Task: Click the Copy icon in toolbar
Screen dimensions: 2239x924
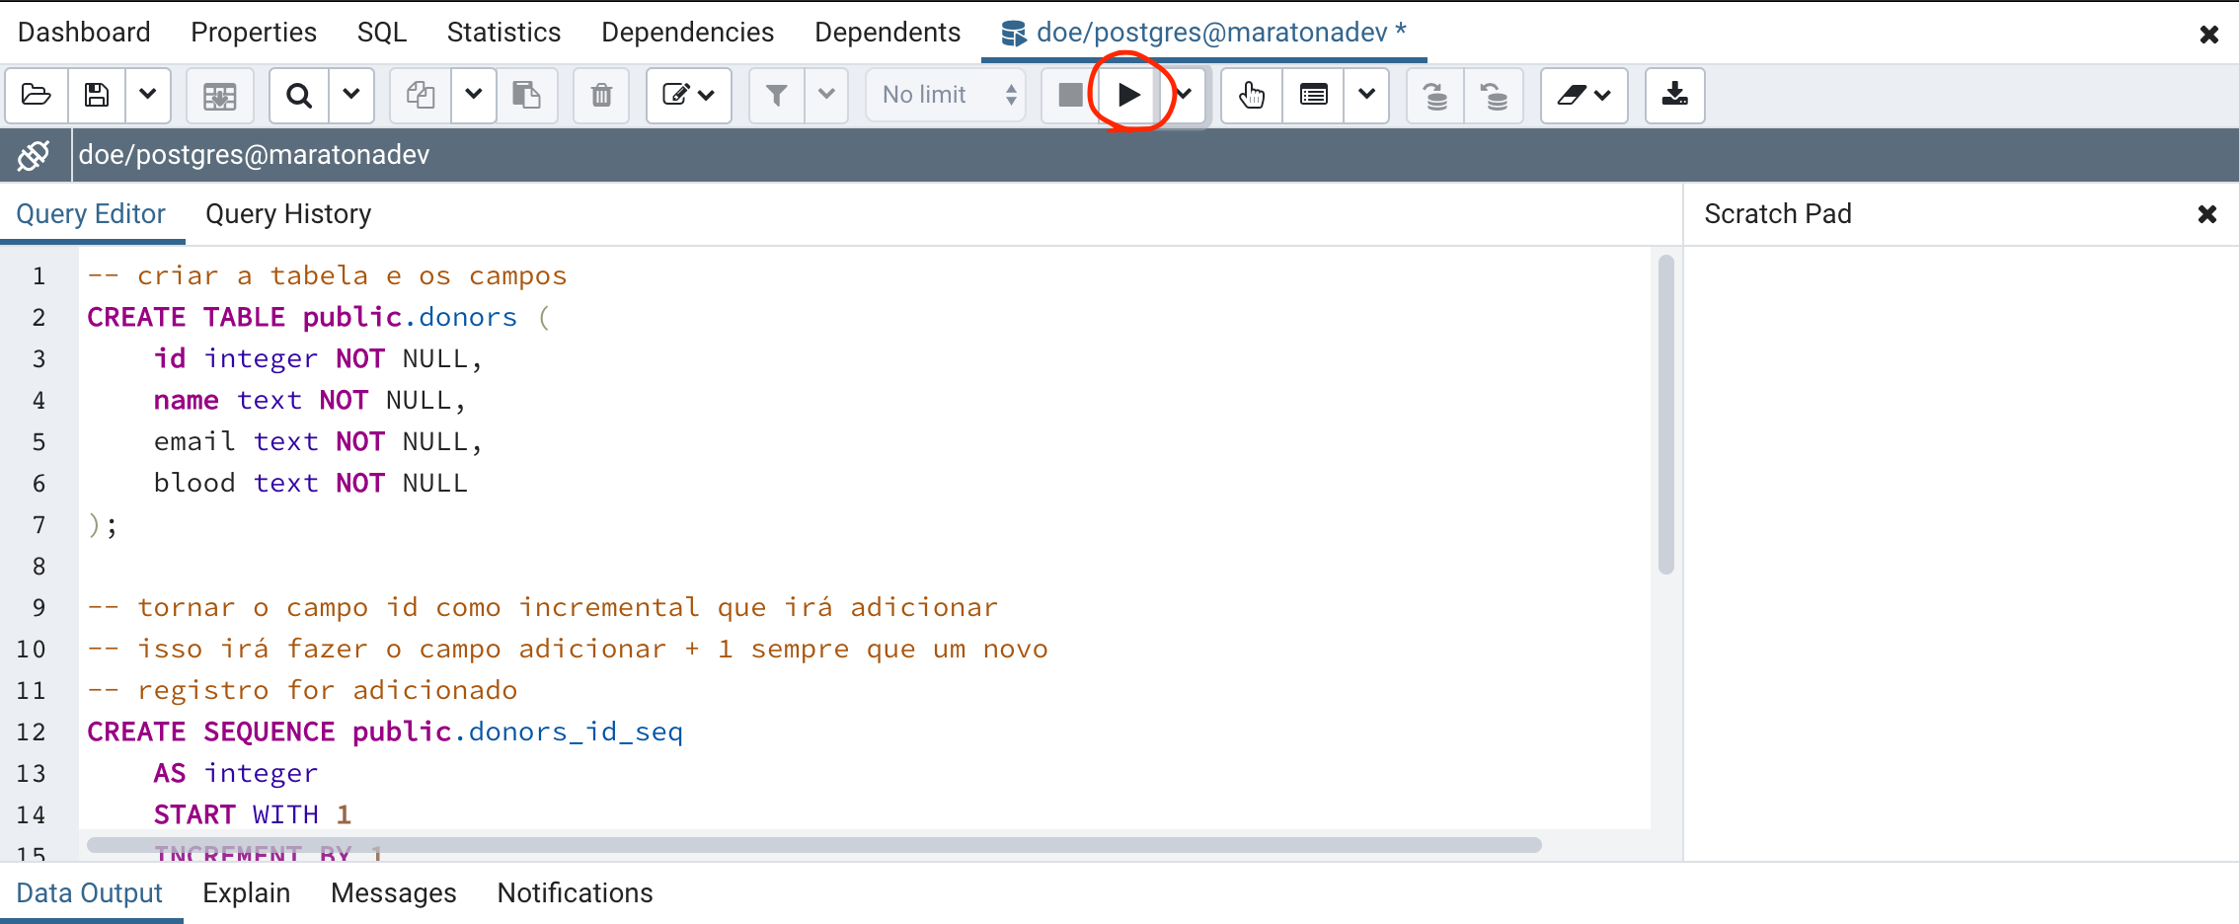Action: pos(421,95)
